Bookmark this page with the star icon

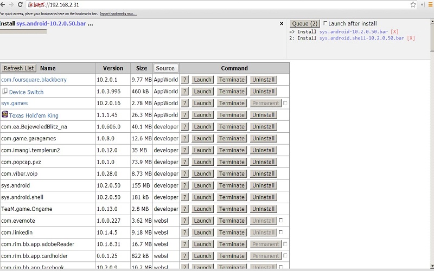click(413, 5)
